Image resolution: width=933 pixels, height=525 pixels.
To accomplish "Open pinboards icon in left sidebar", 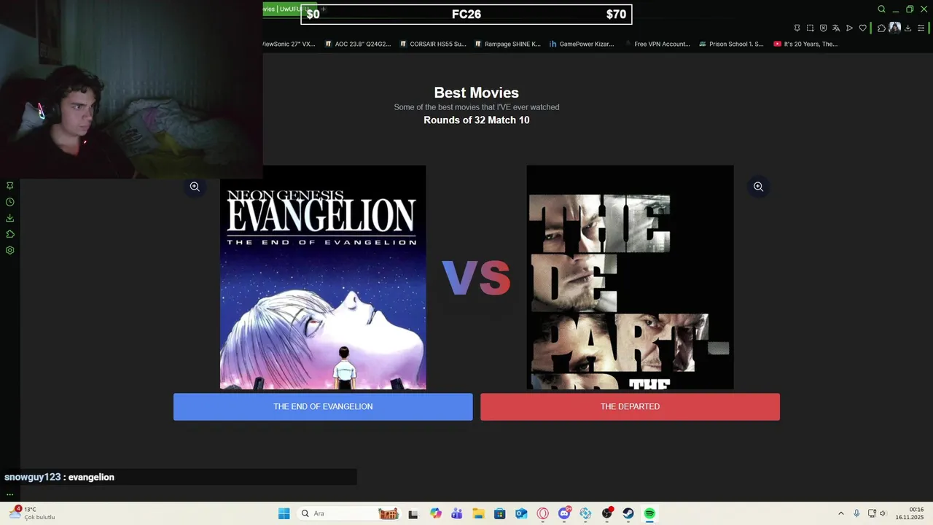I will 10,186.
